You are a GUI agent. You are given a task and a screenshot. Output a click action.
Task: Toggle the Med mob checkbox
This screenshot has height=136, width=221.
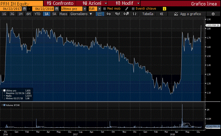(x=104, y=9)
